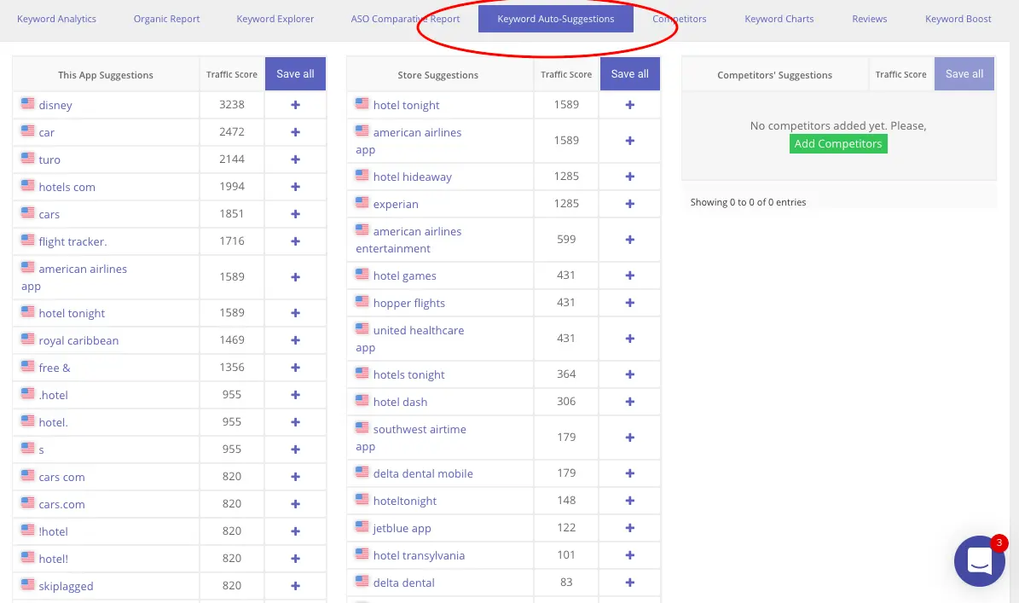Select 'Showing 0 to 0 of 0 entries' text
The image size is (1019, 603).
coord(748,202)
